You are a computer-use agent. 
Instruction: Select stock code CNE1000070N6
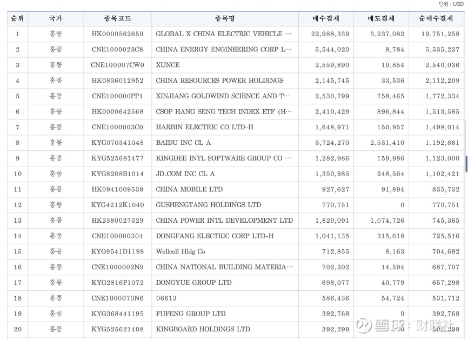118,298
